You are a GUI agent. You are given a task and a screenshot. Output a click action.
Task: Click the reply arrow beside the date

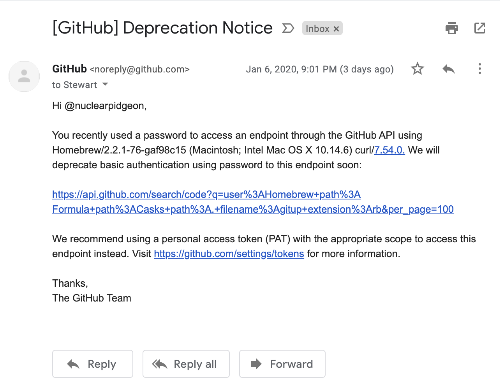448,69
